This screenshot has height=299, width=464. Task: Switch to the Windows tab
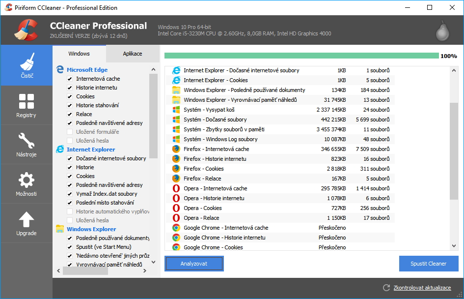(79, 54)
